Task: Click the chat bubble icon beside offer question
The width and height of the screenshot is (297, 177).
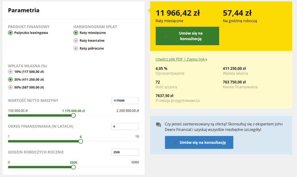Action: pyautogui.click(x=158, y=125)
